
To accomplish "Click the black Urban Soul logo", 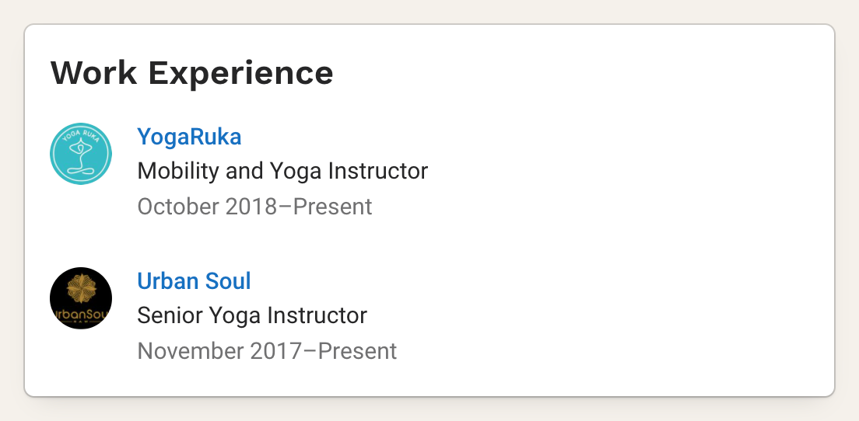I will (81, 298).
